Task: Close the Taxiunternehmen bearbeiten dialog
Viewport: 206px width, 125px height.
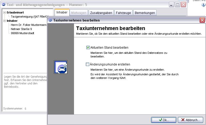Action: pyautogui.click(x=202, y=20)
